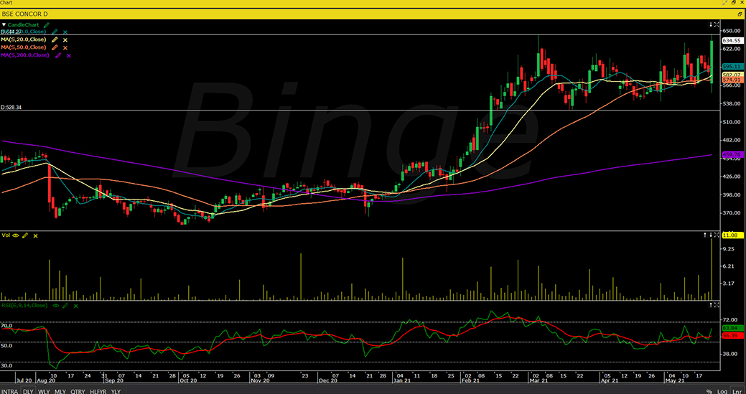The image size is (746, 394).
Task: Remove the RSI indicator with its X
Action: pos(75,306)
